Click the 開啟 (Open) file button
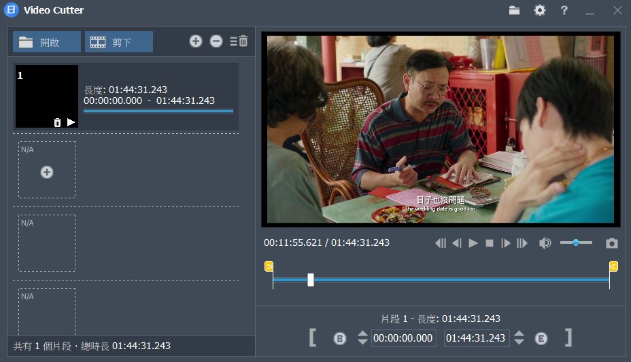 coord(46,42)
